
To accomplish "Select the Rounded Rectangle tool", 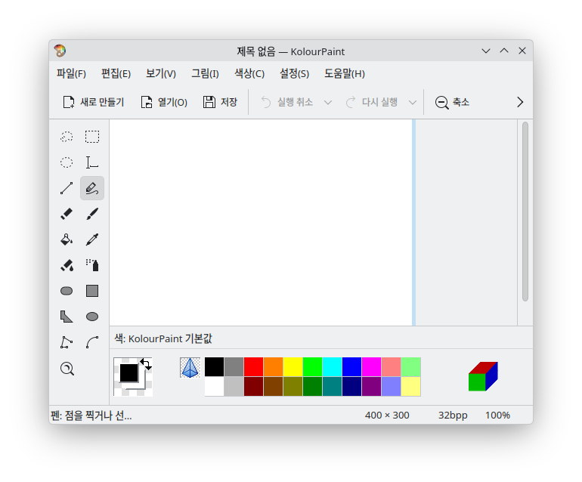I will [x=67, y=291].
